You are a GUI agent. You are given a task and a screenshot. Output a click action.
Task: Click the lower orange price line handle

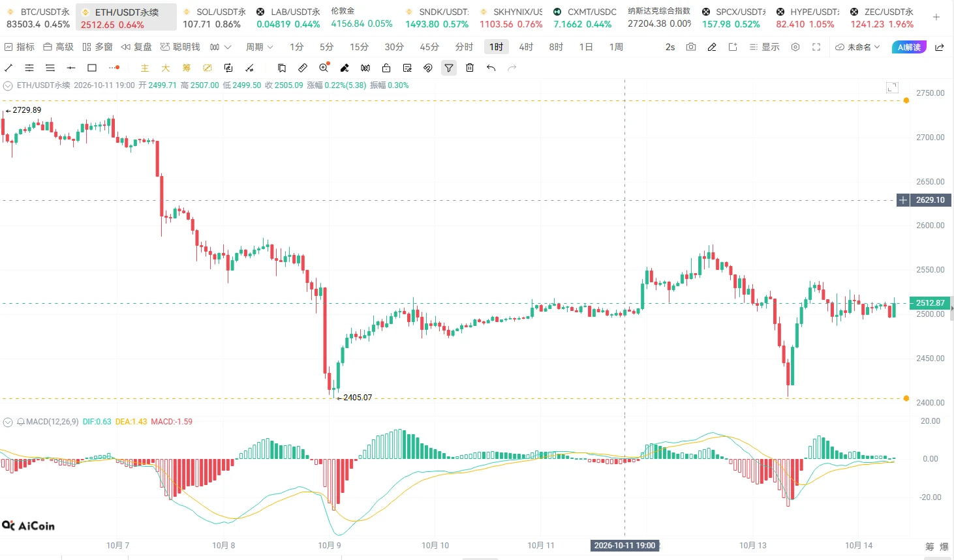[906, 398]
